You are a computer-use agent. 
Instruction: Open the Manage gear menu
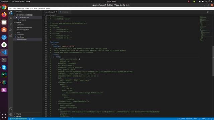(x=11, y=114)
